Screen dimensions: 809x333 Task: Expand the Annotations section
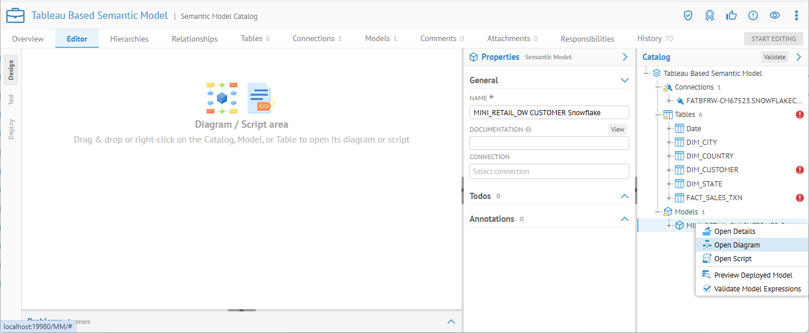click(624, 219)
